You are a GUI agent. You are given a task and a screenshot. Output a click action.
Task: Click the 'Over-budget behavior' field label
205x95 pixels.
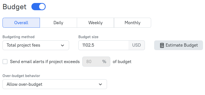(21, 76)
